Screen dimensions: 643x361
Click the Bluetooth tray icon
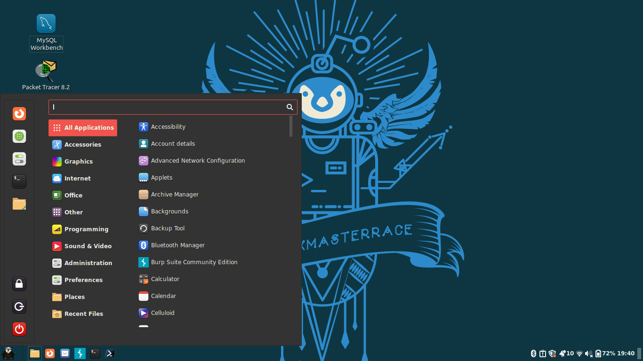[x=534, y=353]
